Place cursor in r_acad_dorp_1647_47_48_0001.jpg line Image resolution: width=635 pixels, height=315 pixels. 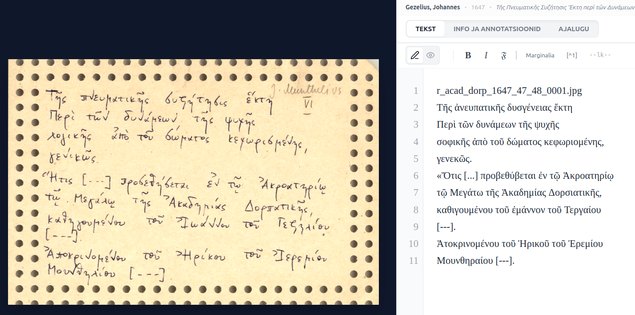pyautogui.click(x=509, y=91)
